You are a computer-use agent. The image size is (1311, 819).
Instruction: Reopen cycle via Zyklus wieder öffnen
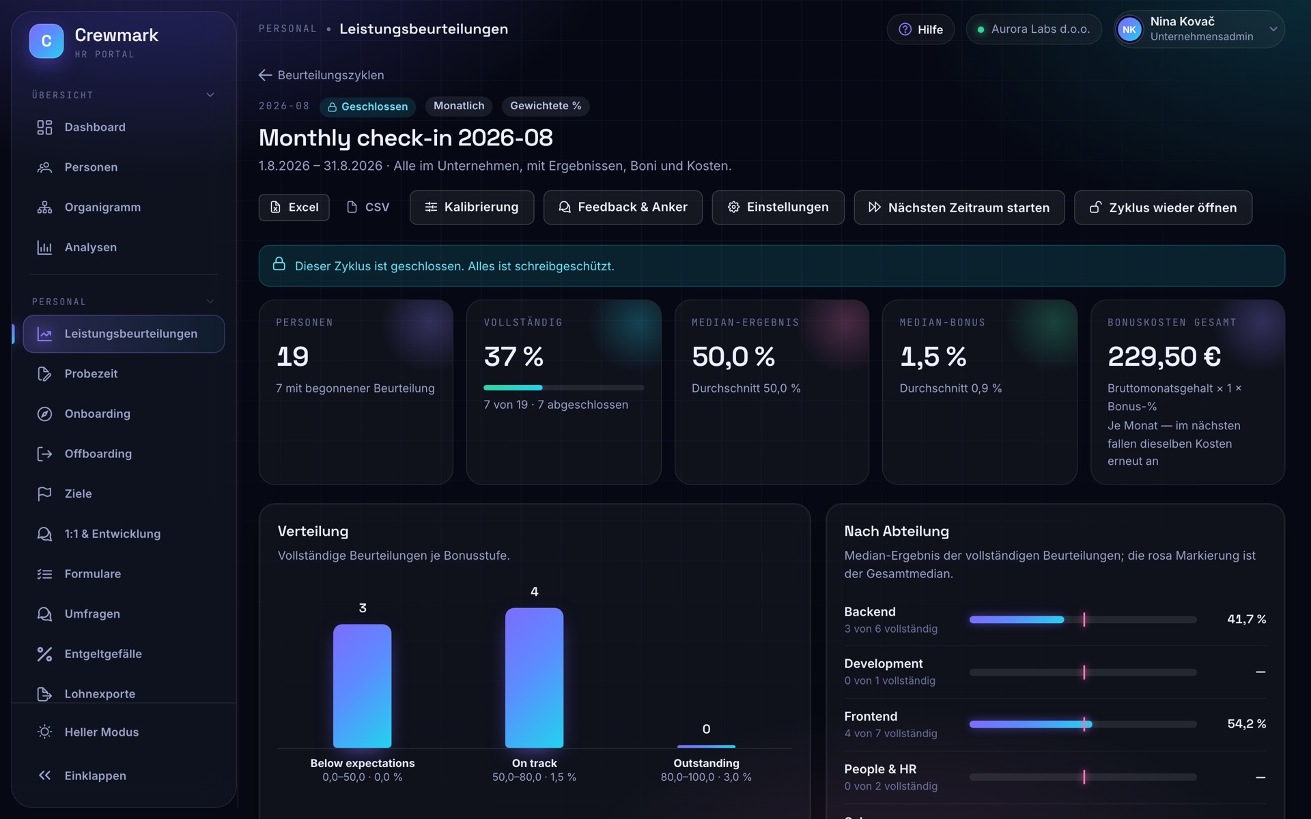[1163, 207]
